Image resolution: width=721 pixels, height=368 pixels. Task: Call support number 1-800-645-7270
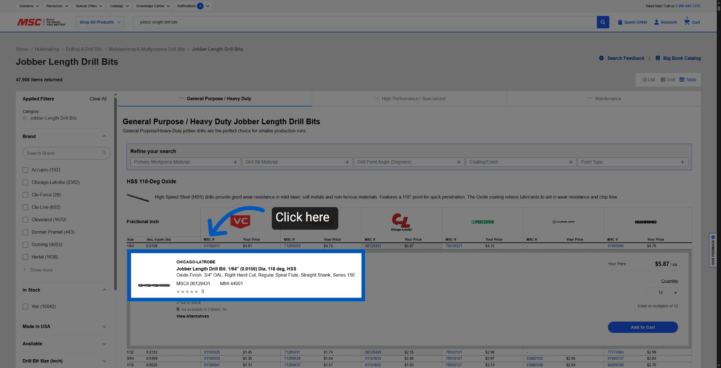click(688, 6)
